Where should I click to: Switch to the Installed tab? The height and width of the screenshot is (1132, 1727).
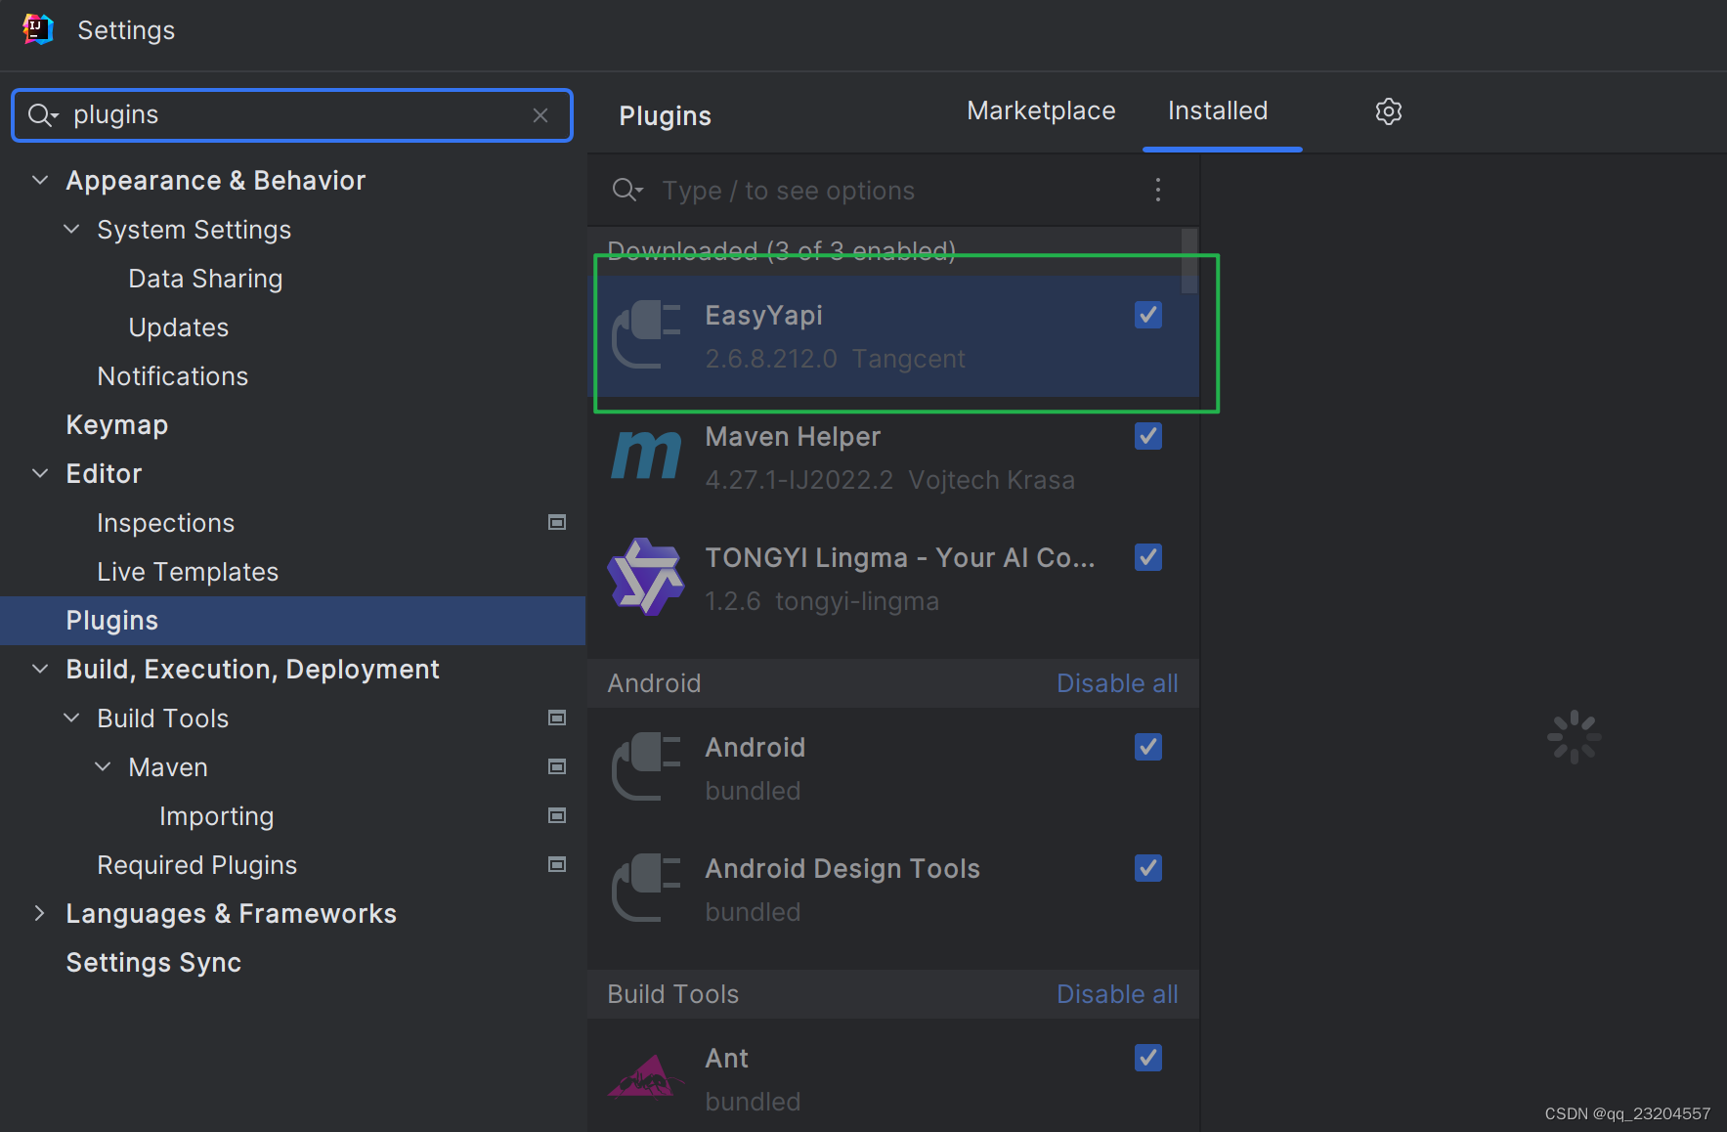(x=1218, y=111)
